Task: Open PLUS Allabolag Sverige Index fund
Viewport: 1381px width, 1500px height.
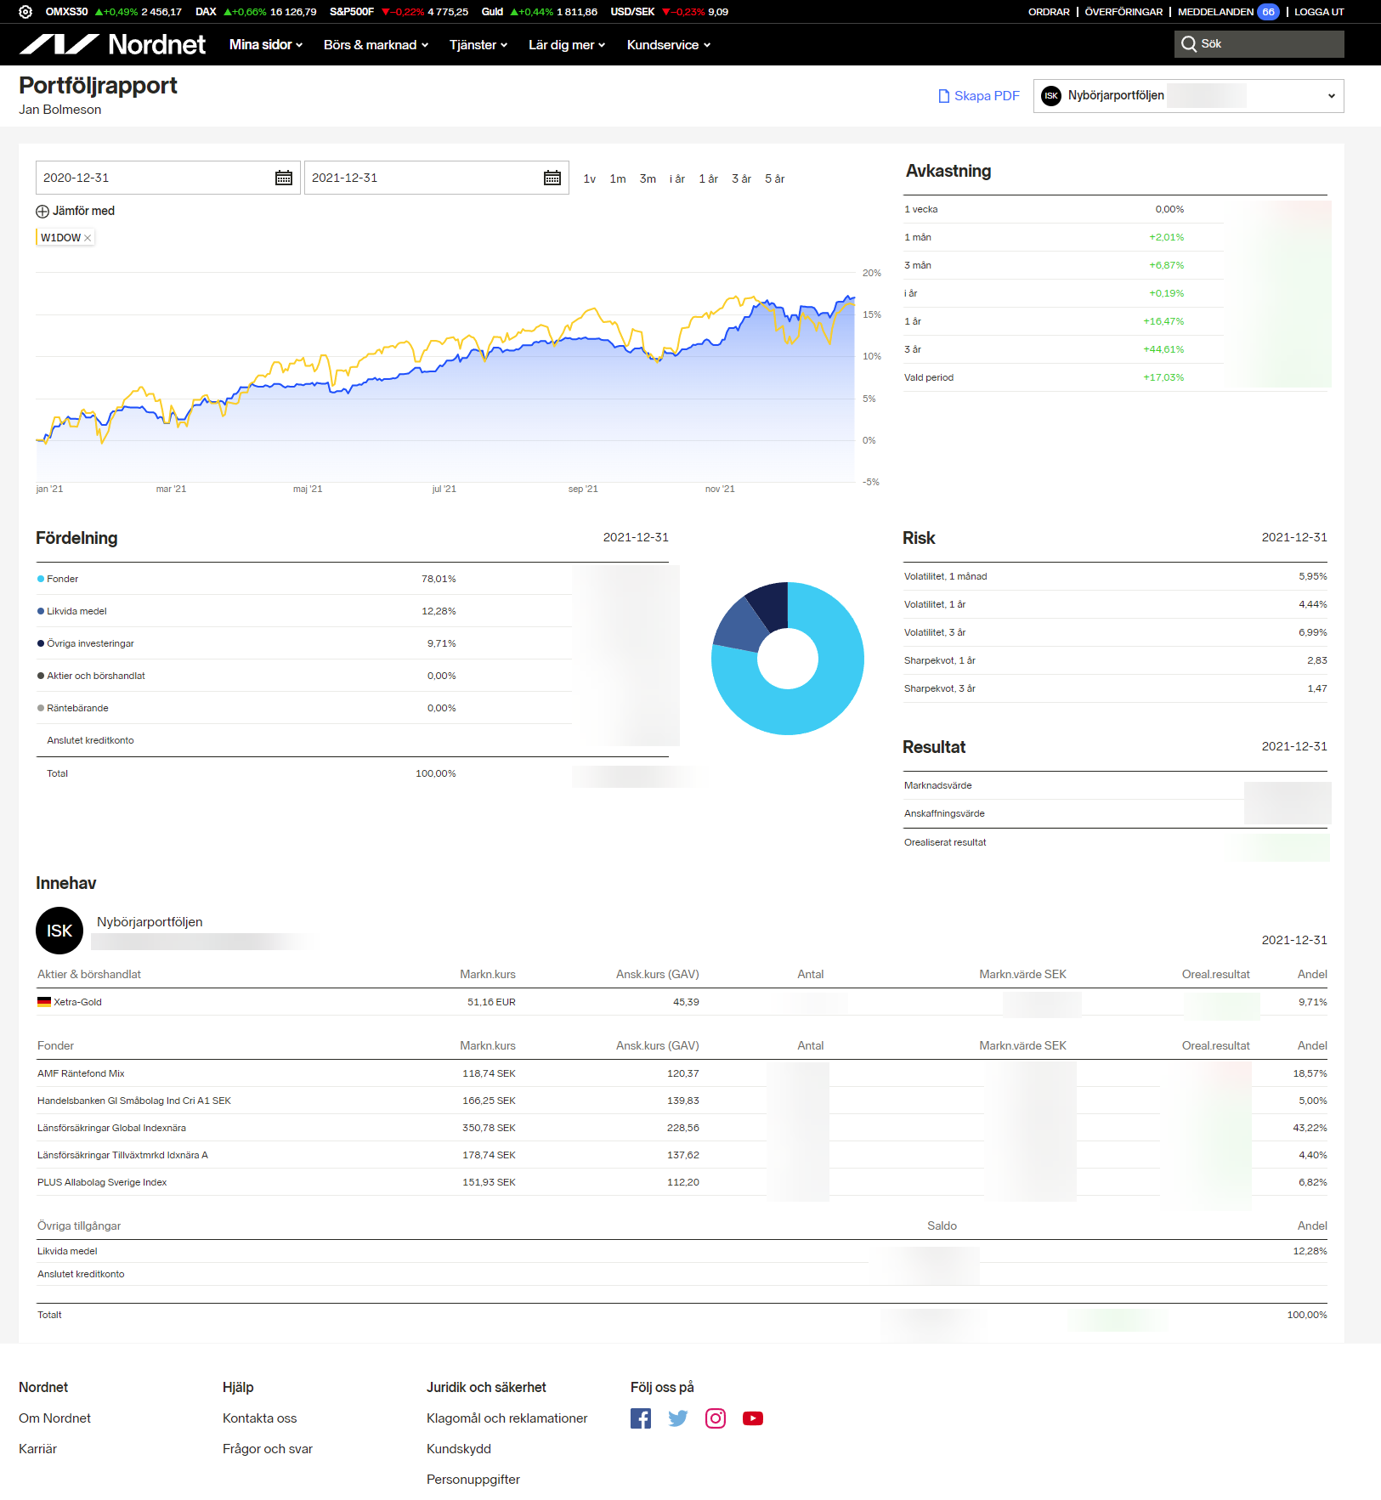Action: pos(102,1182)
